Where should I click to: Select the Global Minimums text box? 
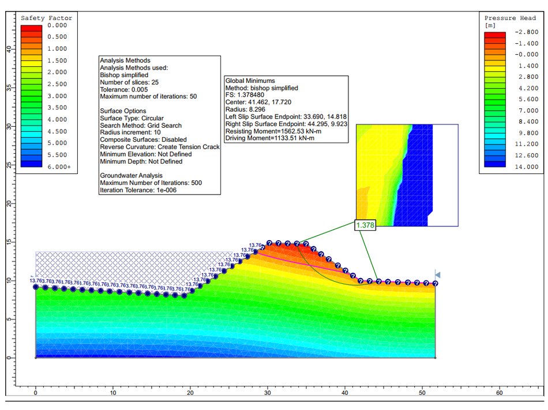(286, 109)
